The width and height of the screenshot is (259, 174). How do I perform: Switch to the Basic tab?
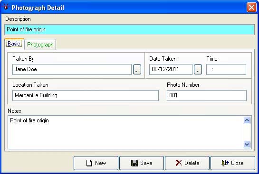coord(14,44)
